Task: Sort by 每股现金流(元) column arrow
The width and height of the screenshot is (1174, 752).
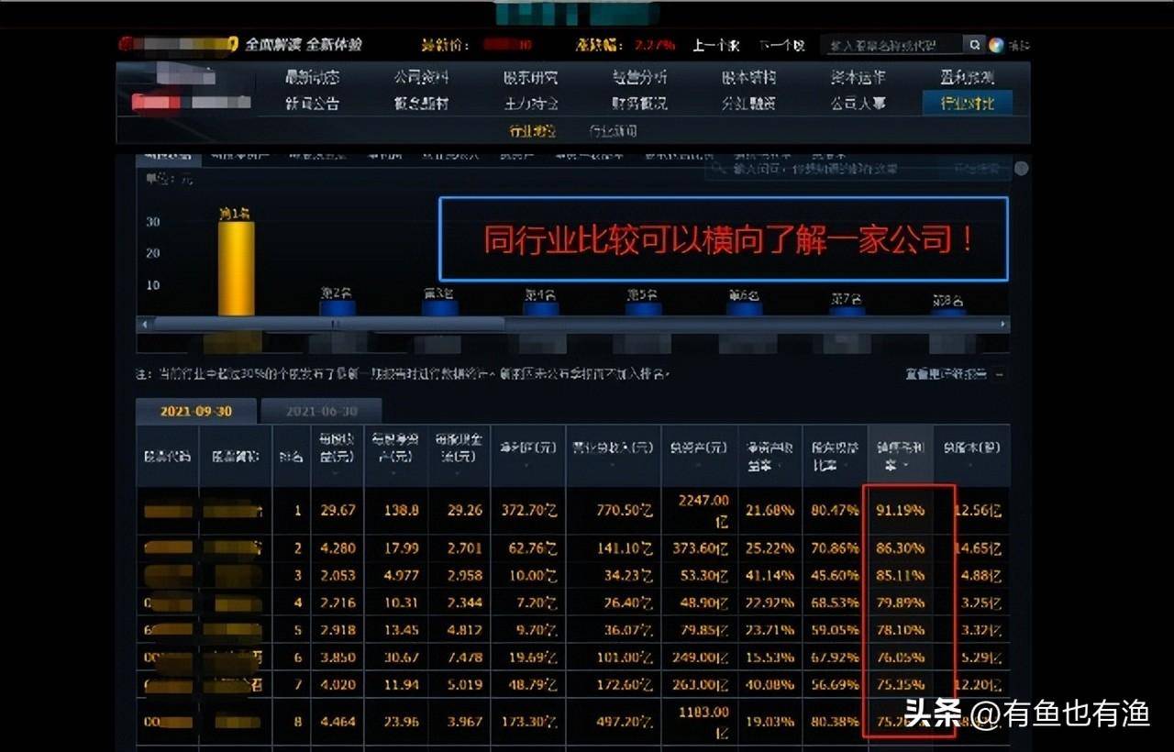Action: coord(459,475)
